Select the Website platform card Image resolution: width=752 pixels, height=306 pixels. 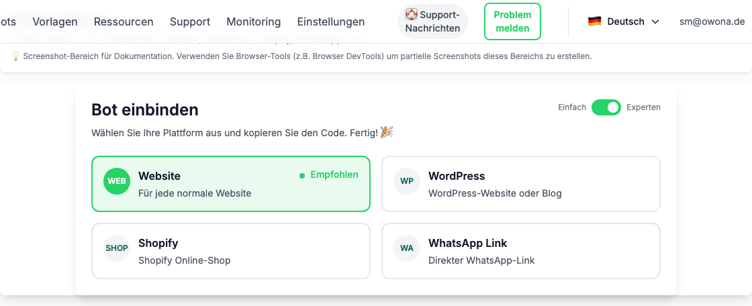(230, 184)
